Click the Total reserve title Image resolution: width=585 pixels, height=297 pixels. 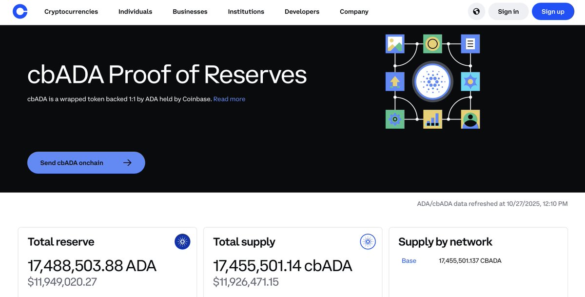point(61,242)
